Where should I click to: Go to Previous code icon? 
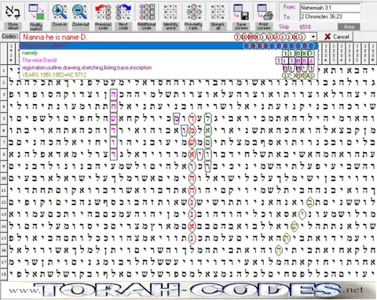coord(103,12)
